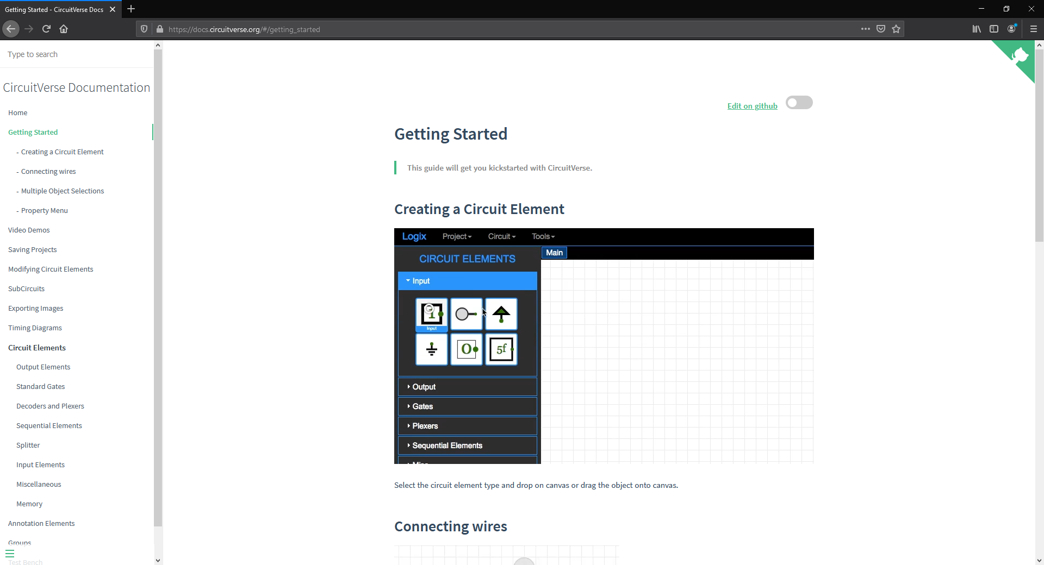Open the Memory page under Circuit Elements

click(29, 504)
